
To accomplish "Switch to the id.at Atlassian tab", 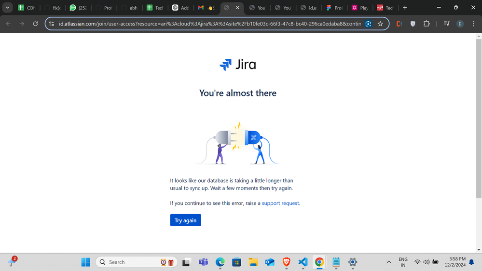I will 309,8.
